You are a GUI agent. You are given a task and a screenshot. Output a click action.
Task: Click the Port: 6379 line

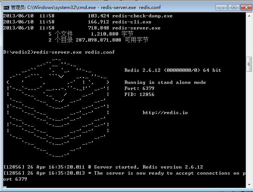(x=139, y=88)
